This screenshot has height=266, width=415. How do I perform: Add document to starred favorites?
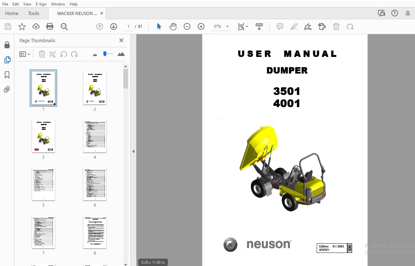pos(22,27)
